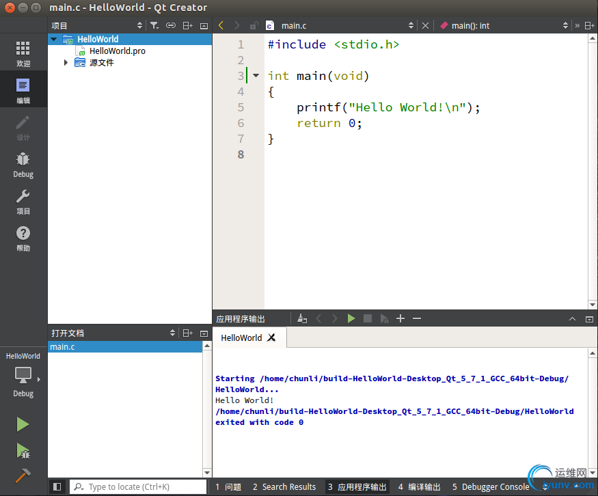Split the open documents panel

click(x=187, y=333)
